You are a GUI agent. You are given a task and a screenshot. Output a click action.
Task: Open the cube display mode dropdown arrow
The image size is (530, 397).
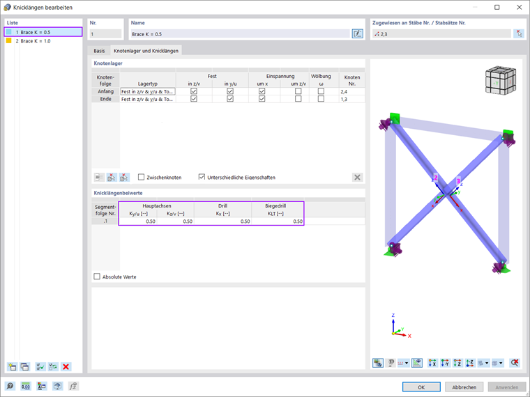pyautogui.click(x=501, y=364)
